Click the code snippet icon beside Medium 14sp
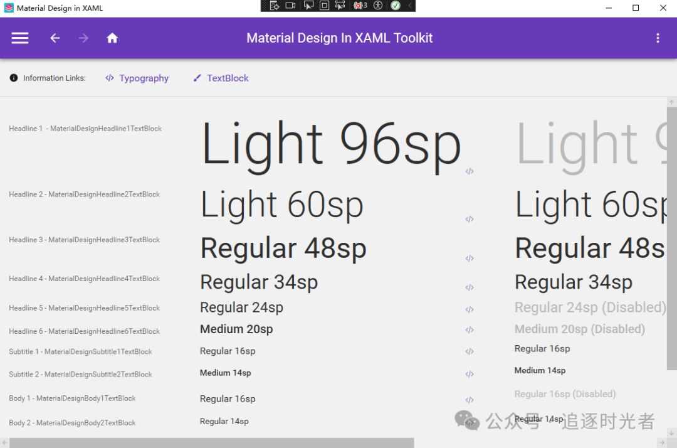 tap(469, 374)
